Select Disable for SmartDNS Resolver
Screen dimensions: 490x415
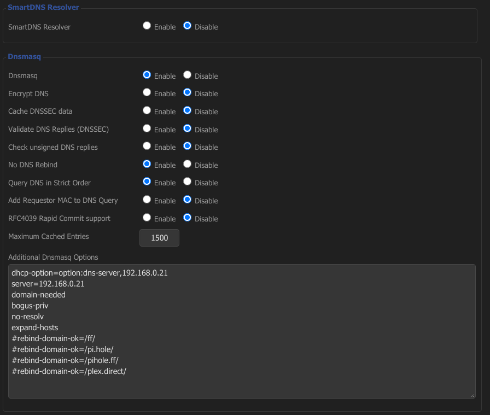[x=187, y=26]
